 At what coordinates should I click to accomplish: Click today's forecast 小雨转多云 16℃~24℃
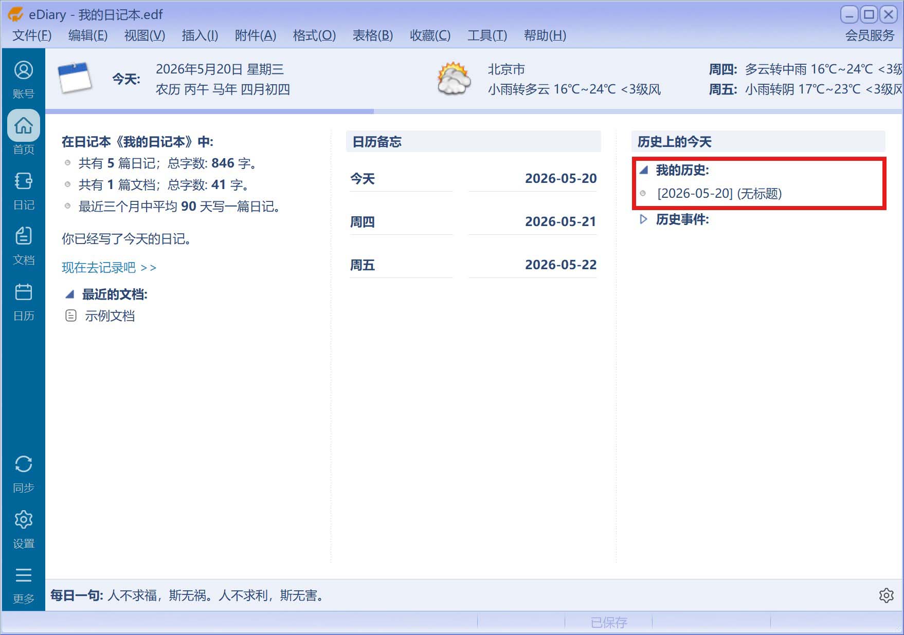click(x=574, y=89)
